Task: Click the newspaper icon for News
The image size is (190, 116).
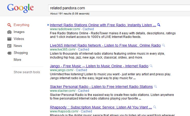Action: tap(9, 46)
